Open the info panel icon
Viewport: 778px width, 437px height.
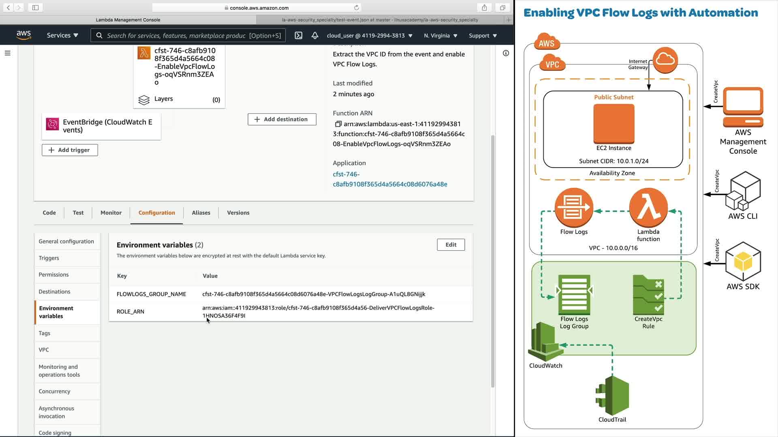coord(506,53)
